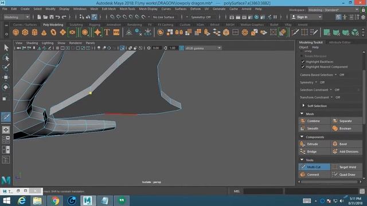Switch to four view layout

[x=6, y=140]
